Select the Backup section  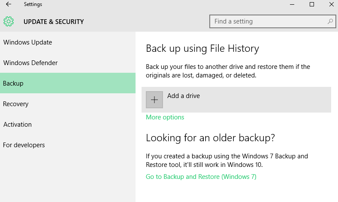click(68, 83)
